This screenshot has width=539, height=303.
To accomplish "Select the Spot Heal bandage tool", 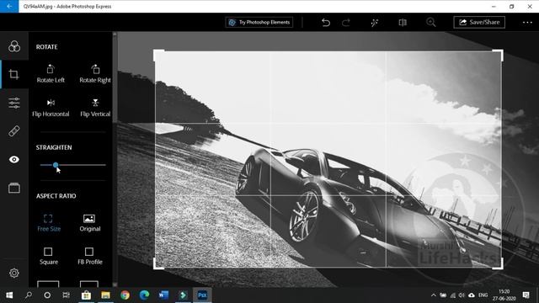I will tap(14, 131).
